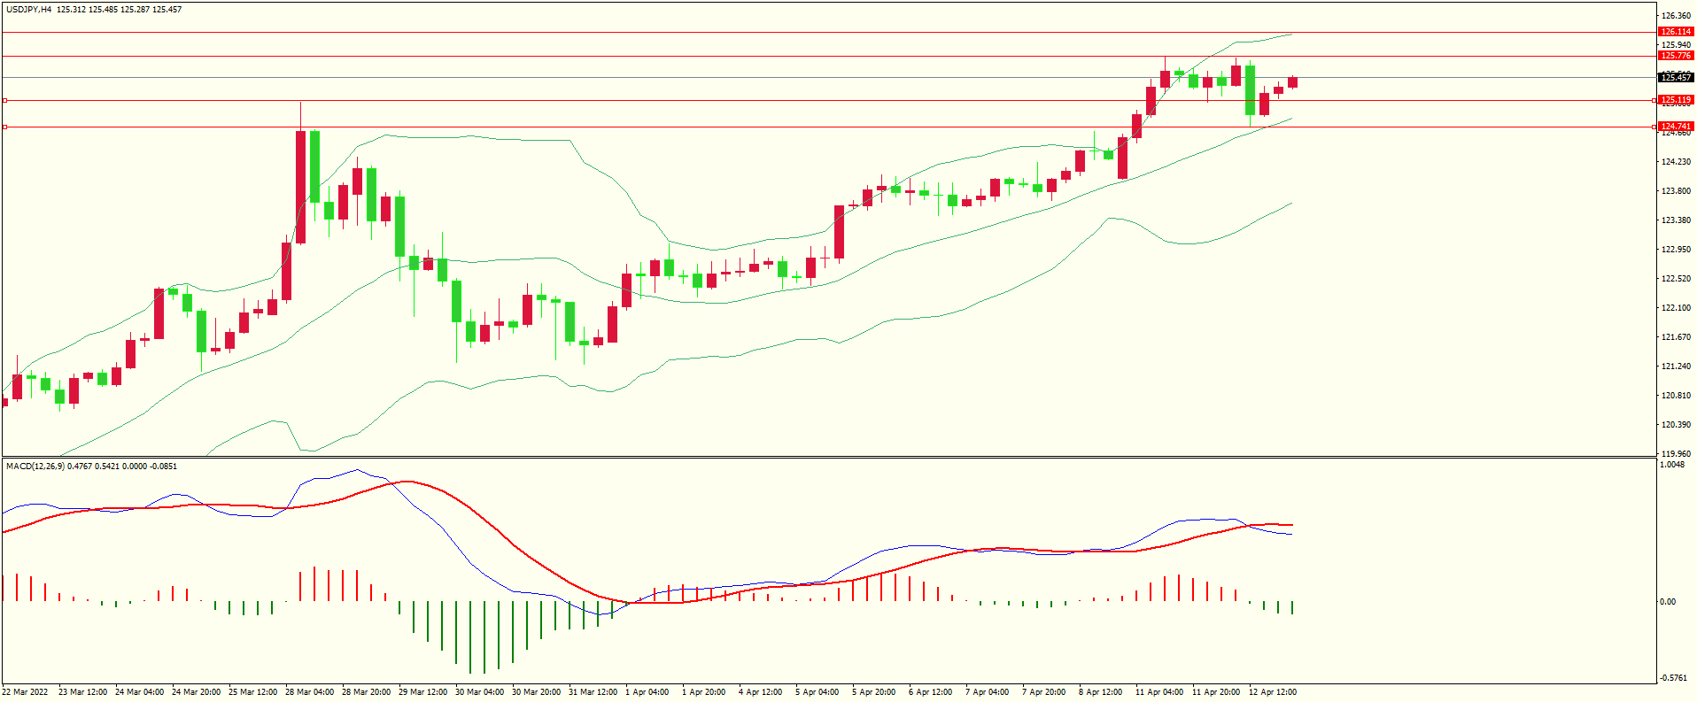1697x702 pixels.
Task: Click the 121.670 price axis value
Action: (x=1676, y=337)
